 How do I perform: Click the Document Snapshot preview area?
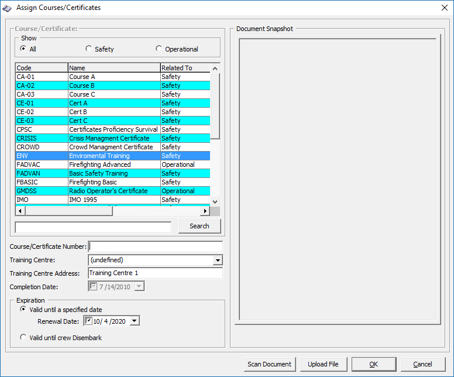(x=338, y=179)
